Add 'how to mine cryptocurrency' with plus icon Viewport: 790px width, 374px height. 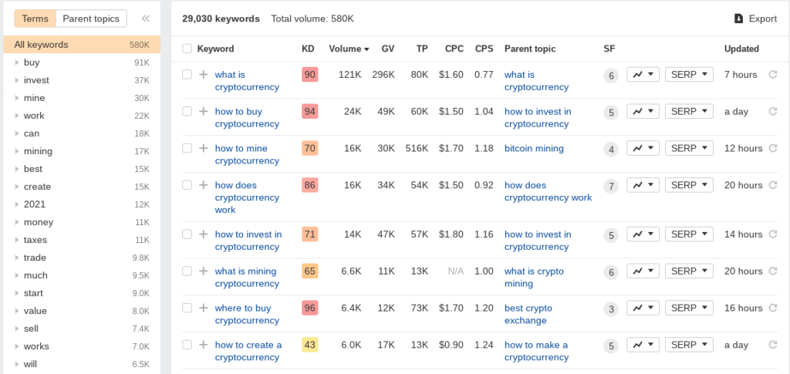coord(203,148)
